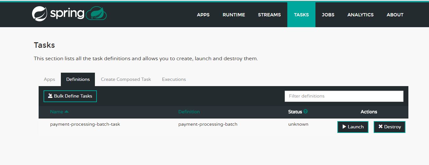Viewport: 429px width, 165px height.
Task: Navigate to the STREAMS section
Action: pyautogui.click(x=269, y=15)
